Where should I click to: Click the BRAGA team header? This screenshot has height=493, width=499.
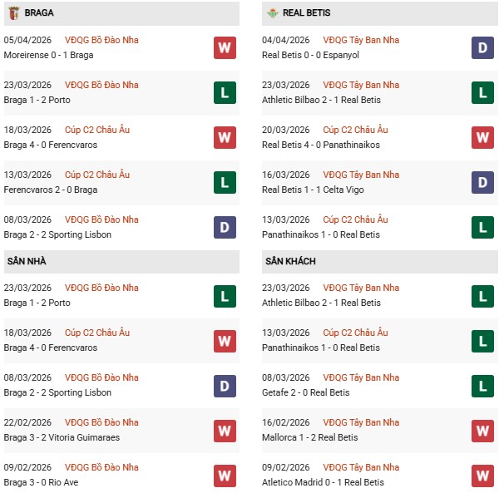(x=40, y=12)
